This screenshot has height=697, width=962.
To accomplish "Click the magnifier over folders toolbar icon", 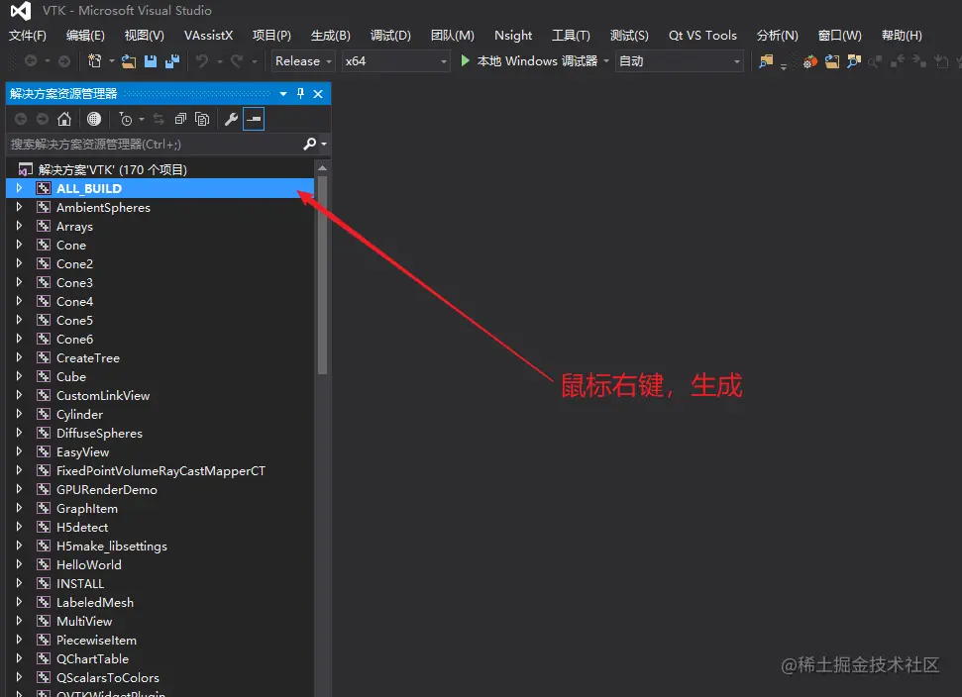I will click(853, 60).
